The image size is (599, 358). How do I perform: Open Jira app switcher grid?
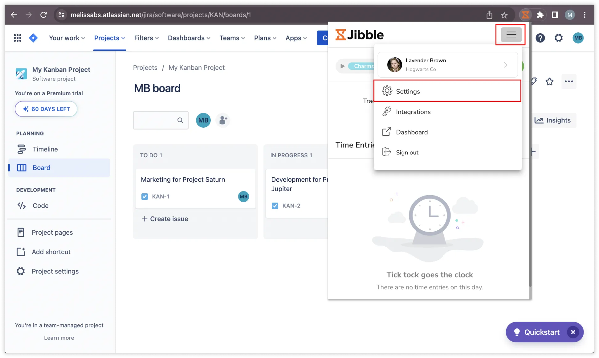(18, 38)
